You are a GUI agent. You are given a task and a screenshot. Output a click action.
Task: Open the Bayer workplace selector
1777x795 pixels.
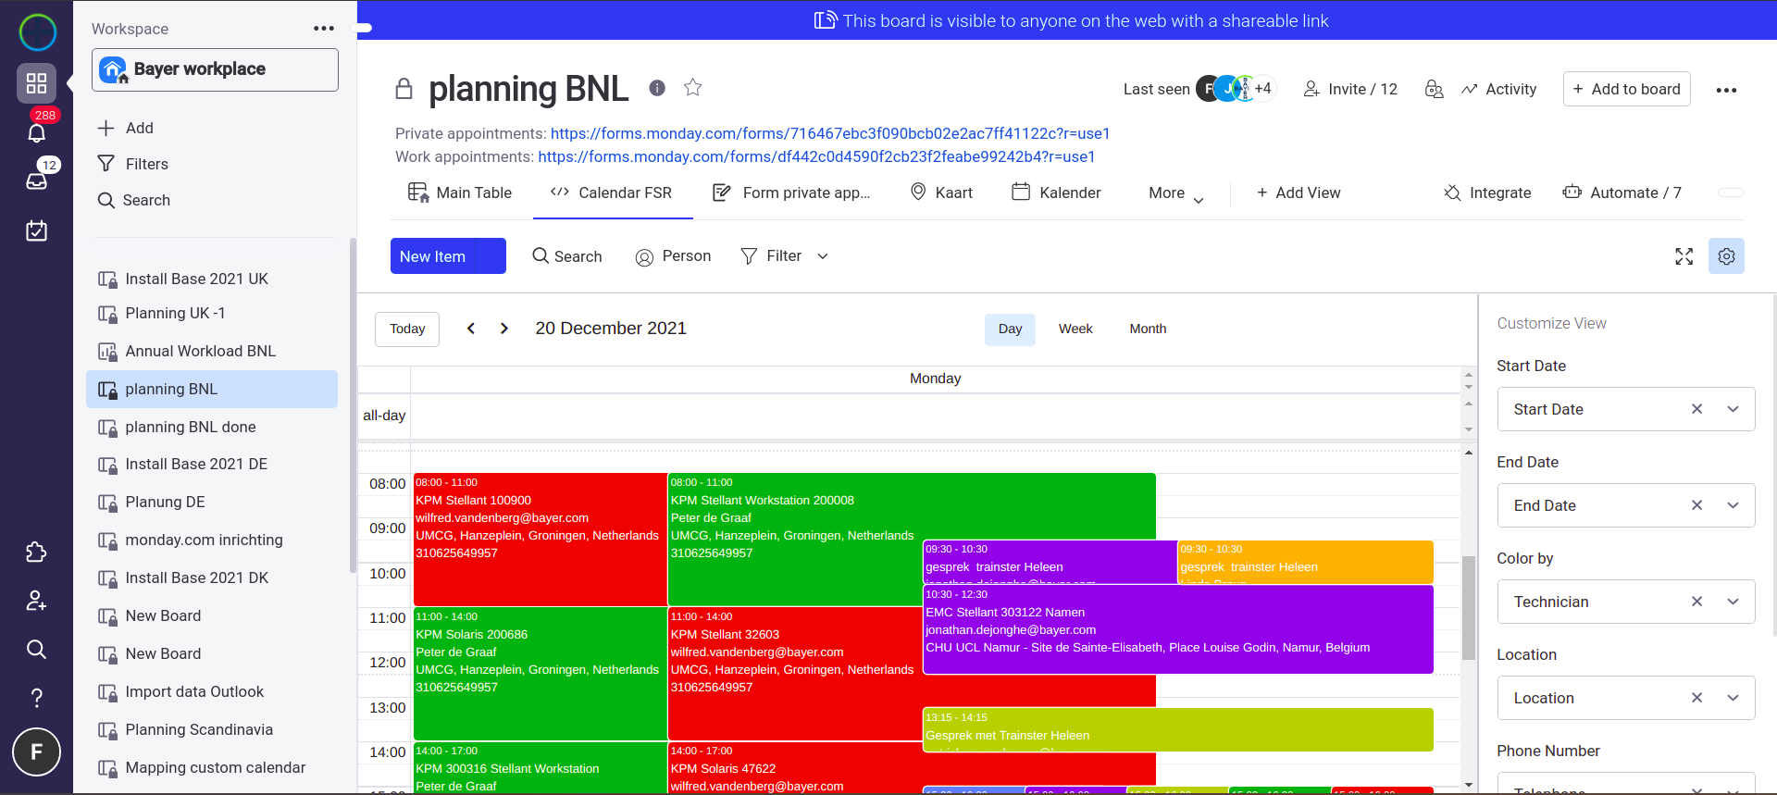pyautogui.click(x=215, y=69)
